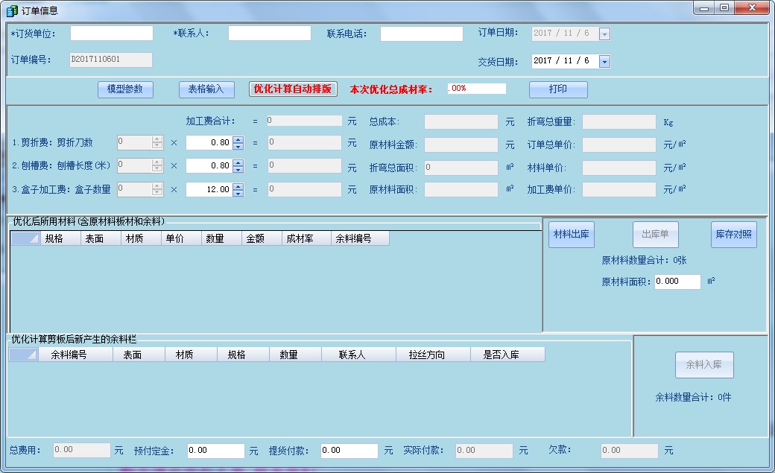
Task: Increase 剪折刀数 quantity spinner
Action: pos(157,139)
